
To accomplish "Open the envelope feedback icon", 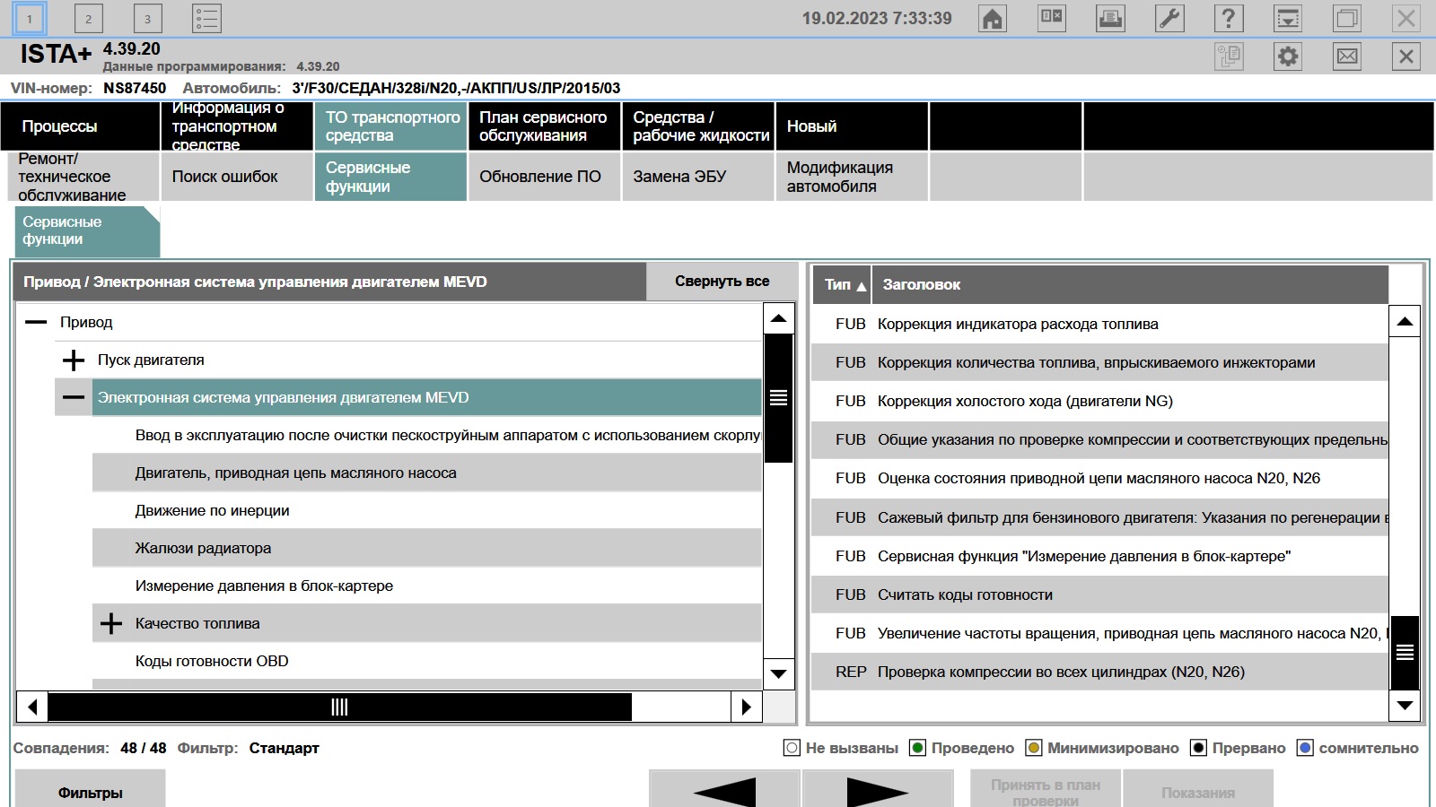I will (1347, 56).
